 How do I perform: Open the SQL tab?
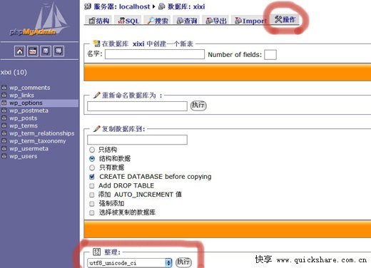tap(128, 21)
